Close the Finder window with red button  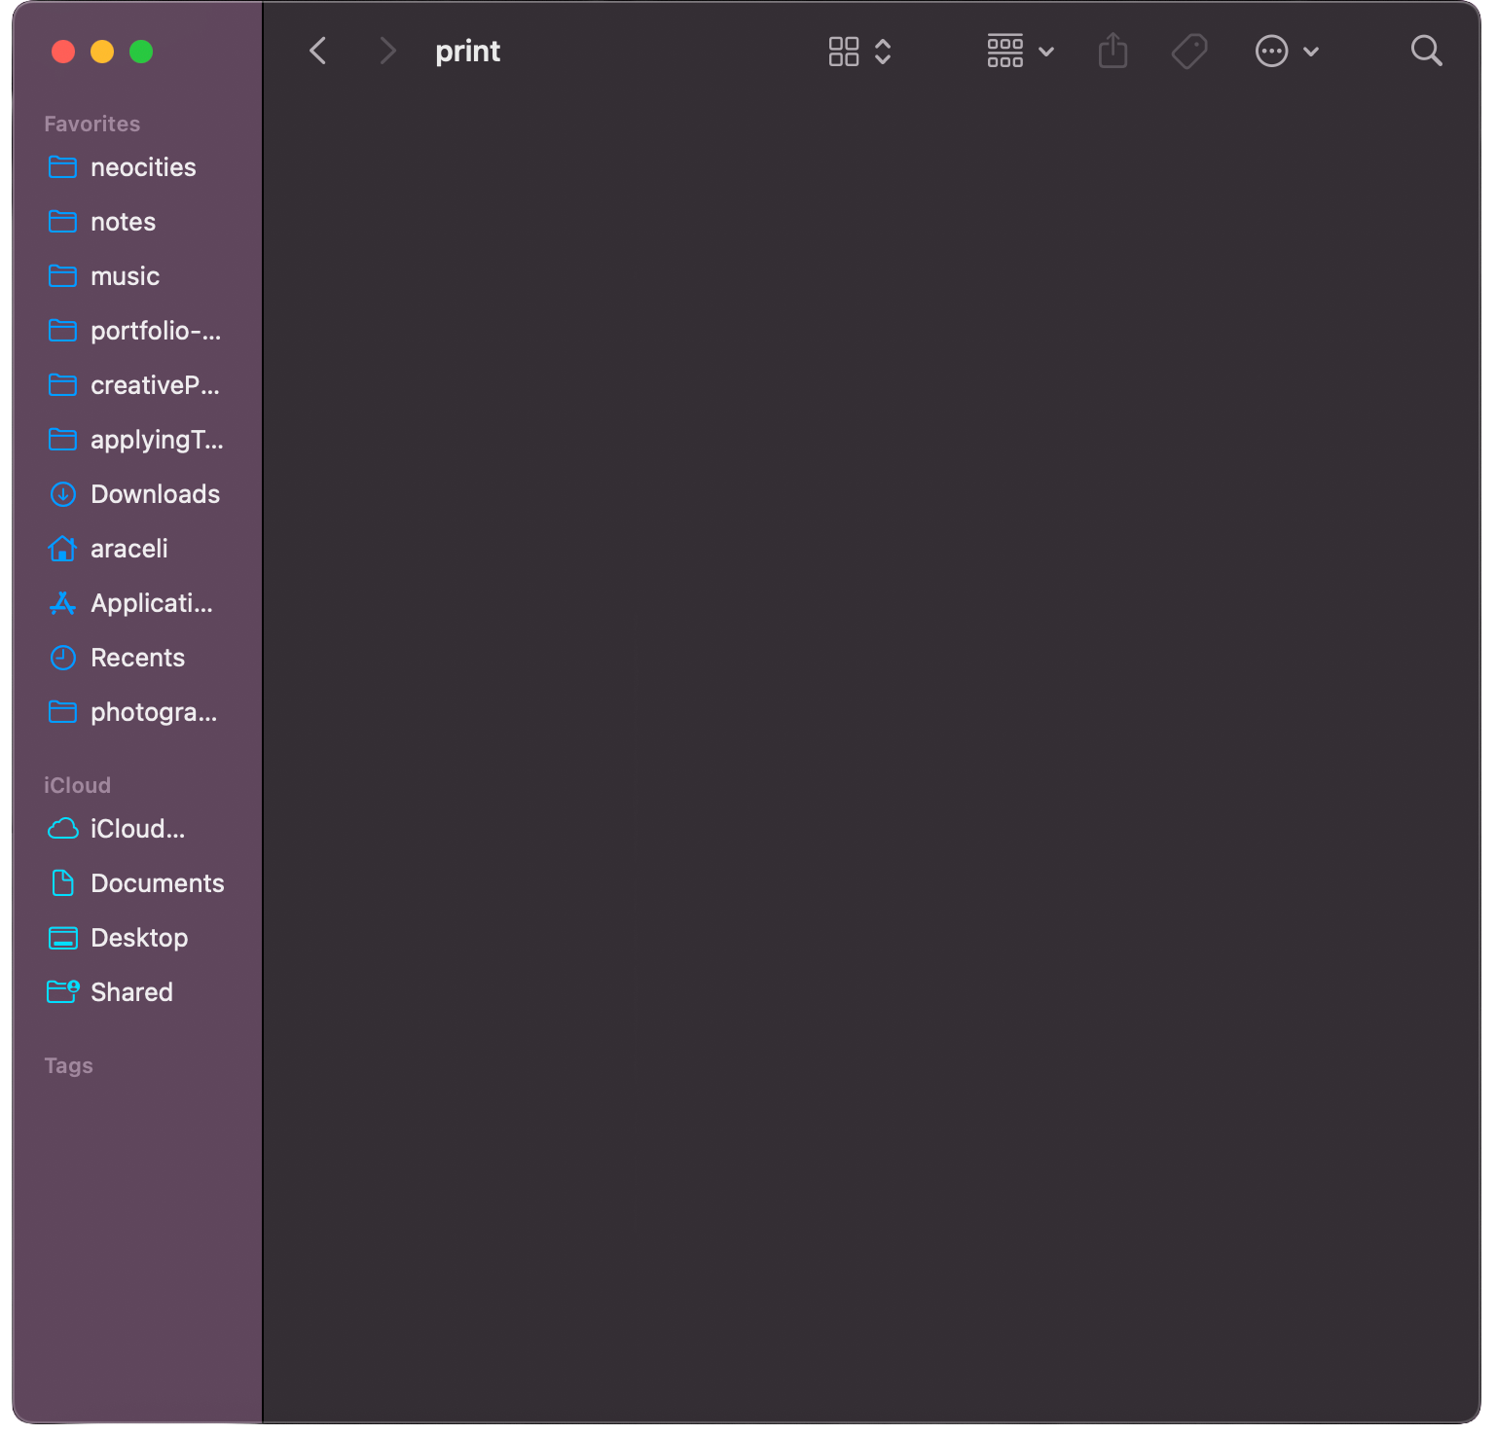tap(63, 52)
